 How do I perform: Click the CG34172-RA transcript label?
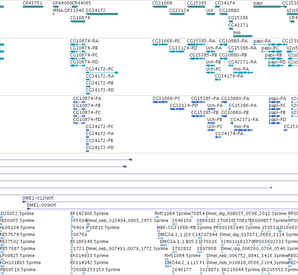100,76
